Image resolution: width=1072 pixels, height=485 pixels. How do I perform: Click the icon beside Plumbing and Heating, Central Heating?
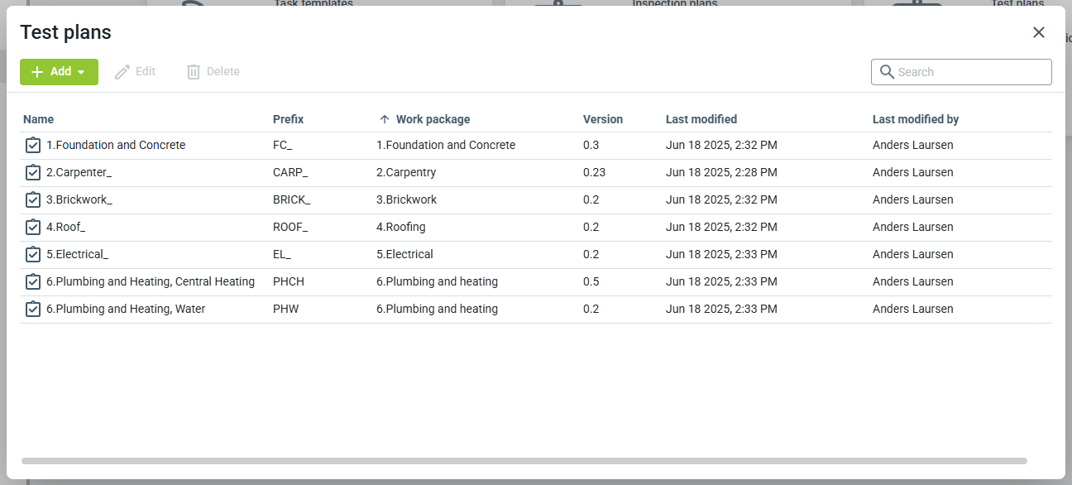(33, 282)
